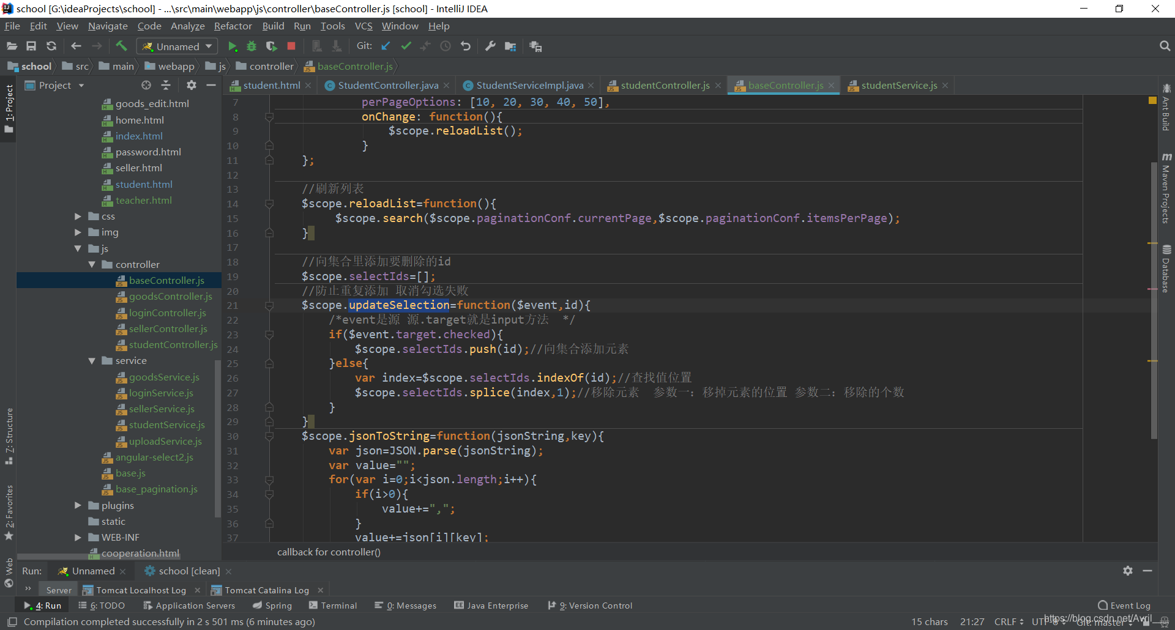Image resolution: width=1175 pixels, height=630 pixels.
Task: Show Git history clock icon
Action: point(446,46)
